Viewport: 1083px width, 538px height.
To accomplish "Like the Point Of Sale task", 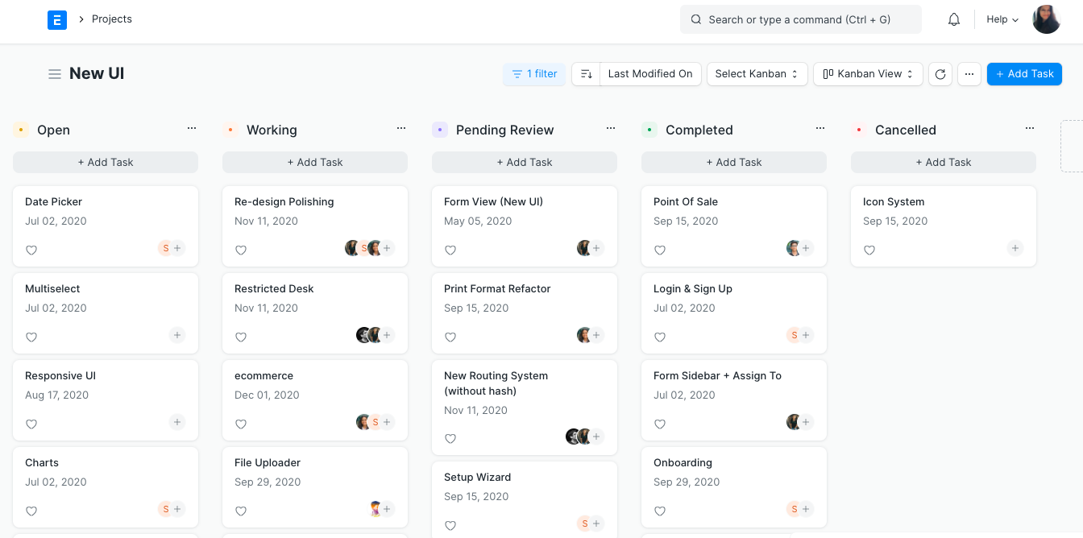I will [660, 250].
